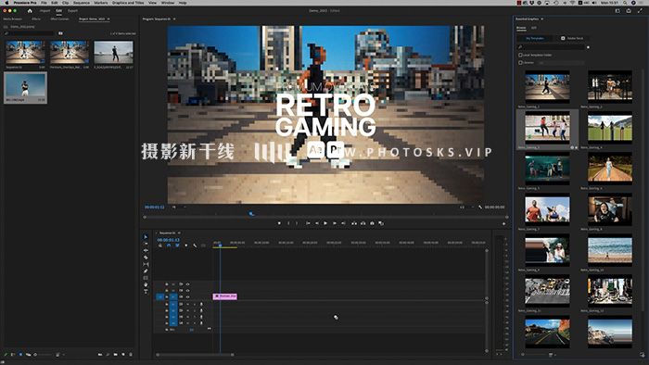
Task: Click timeline Add Marker icon
Action: [x=185, y=245]
